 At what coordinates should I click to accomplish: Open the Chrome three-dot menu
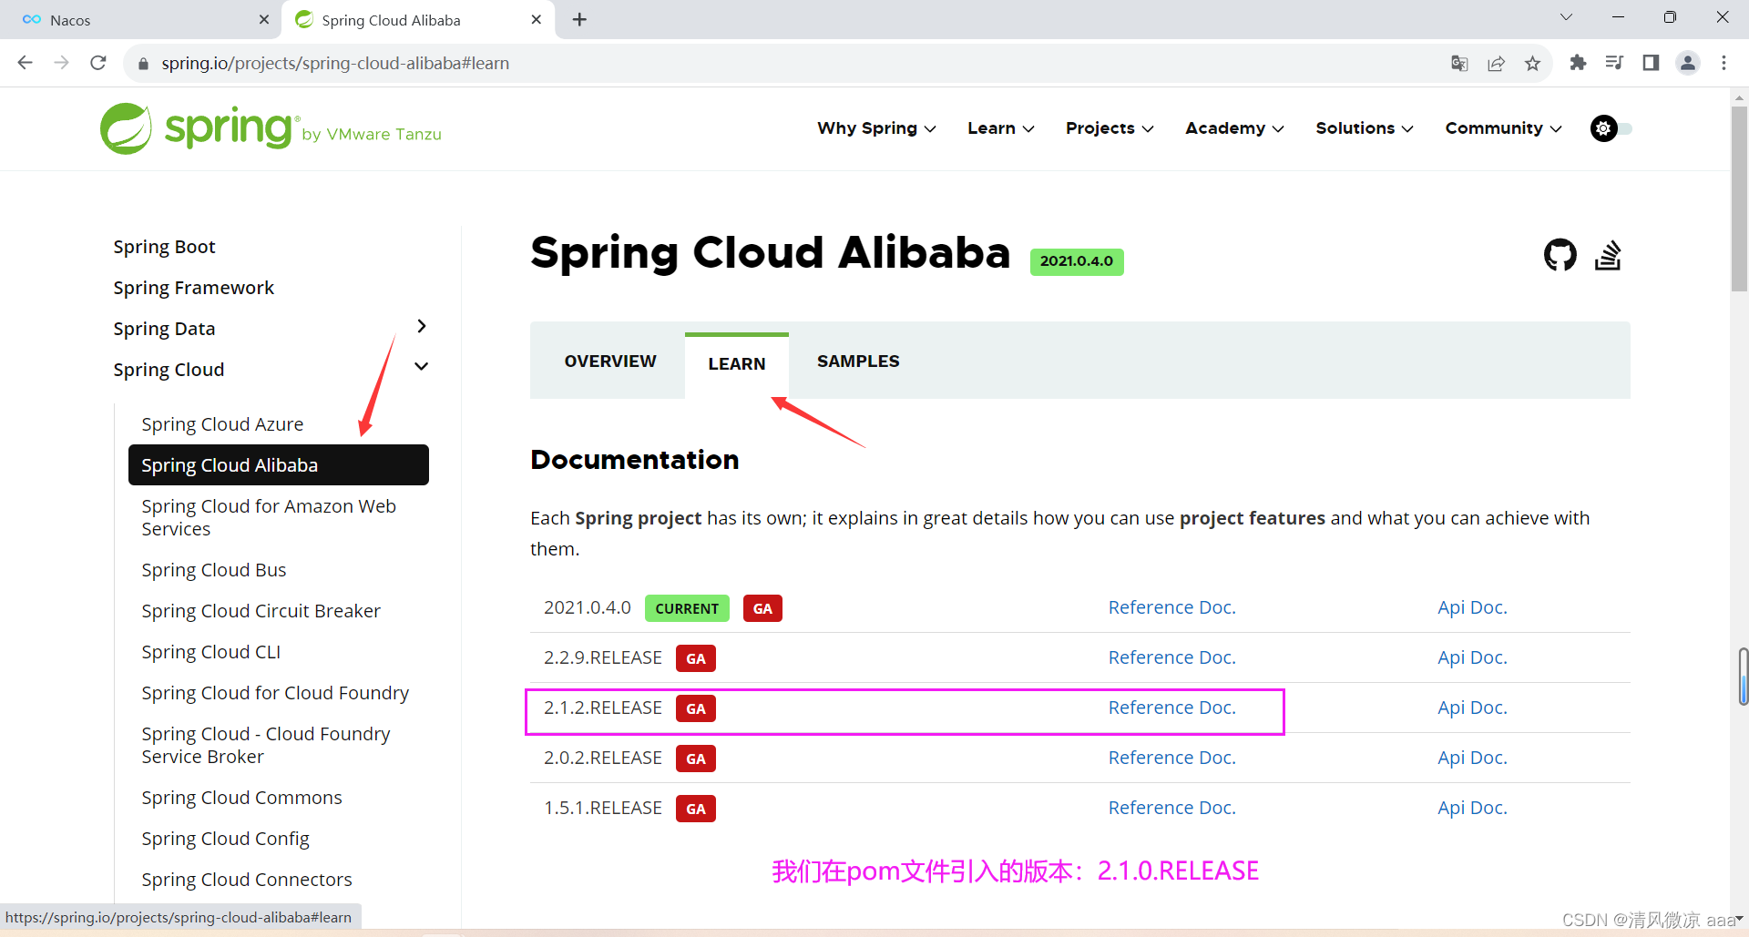[1723, 63]
